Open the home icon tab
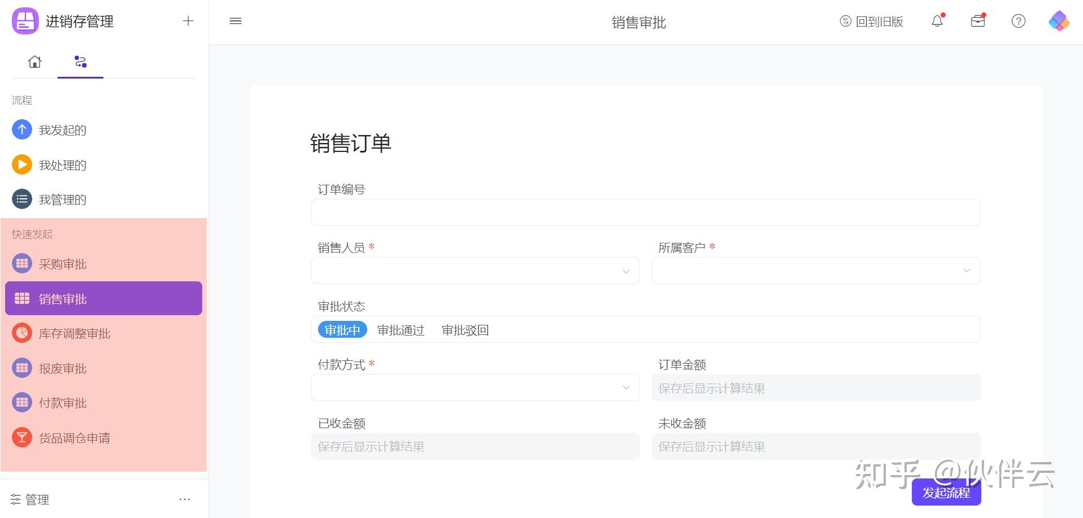Screen dimensions: 1083x518 35,62
